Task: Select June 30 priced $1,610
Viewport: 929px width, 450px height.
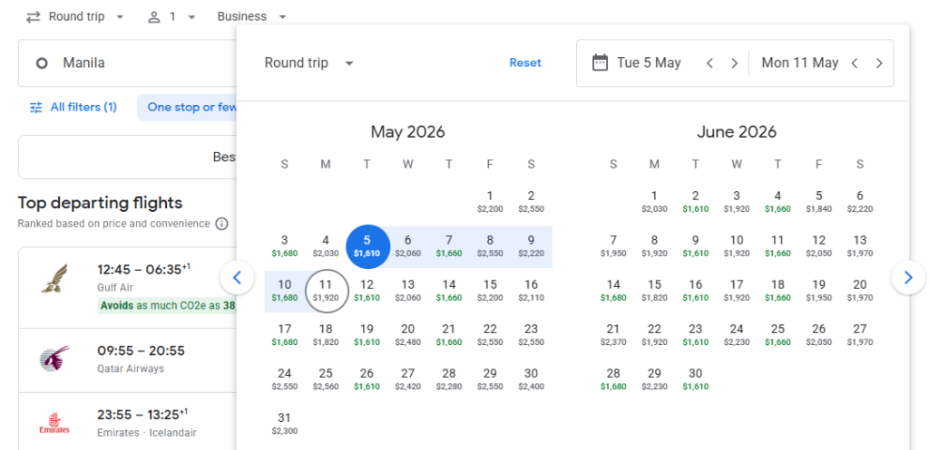Action: coord(696,379)
